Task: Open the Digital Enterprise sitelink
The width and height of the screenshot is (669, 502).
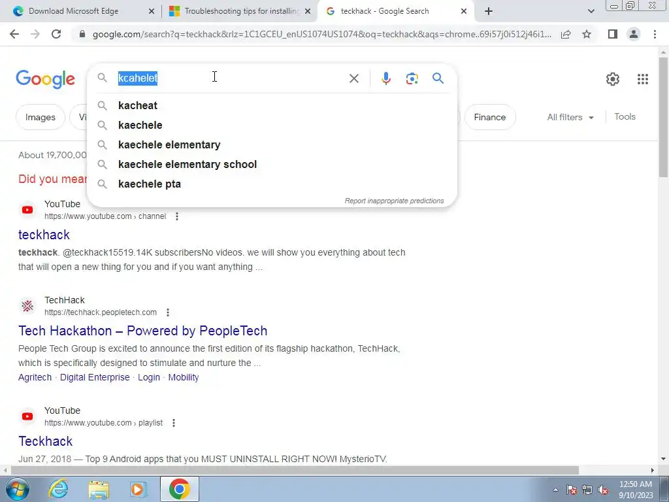Action: coord(95,377)
